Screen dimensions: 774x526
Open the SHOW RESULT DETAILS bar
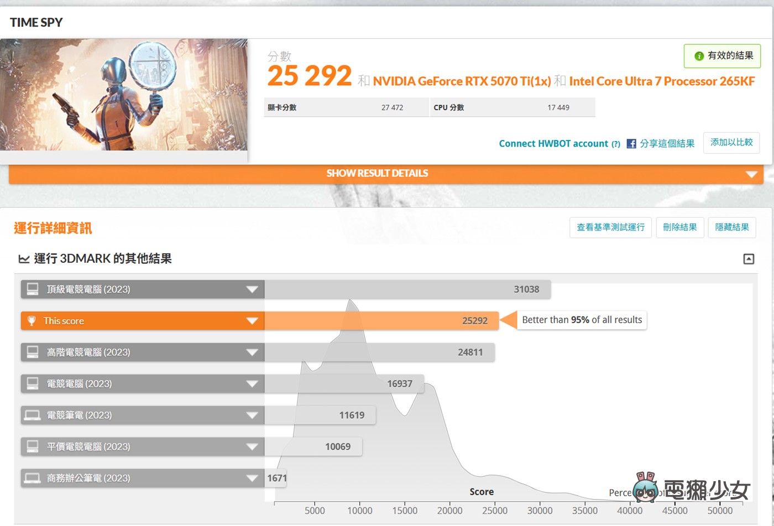click(x=386, y=174)
